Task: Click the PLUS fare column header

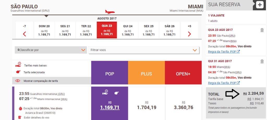Action: 147,73
